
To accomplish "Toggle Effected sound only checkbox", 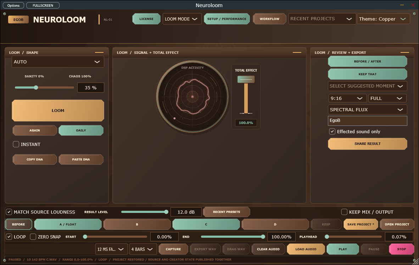I will [332, 131].
